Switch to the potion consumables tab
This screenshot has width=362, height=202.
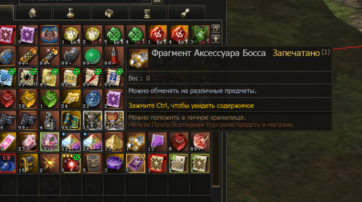coord(71,13)
